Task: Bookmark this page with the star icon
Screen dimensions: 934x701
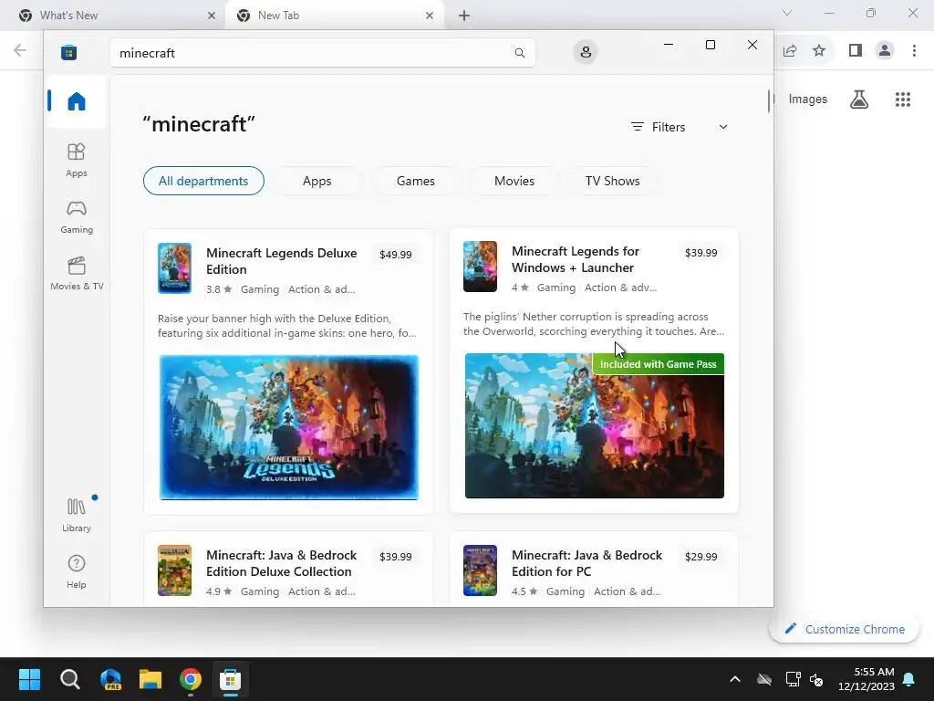Action: coord(819,51)
